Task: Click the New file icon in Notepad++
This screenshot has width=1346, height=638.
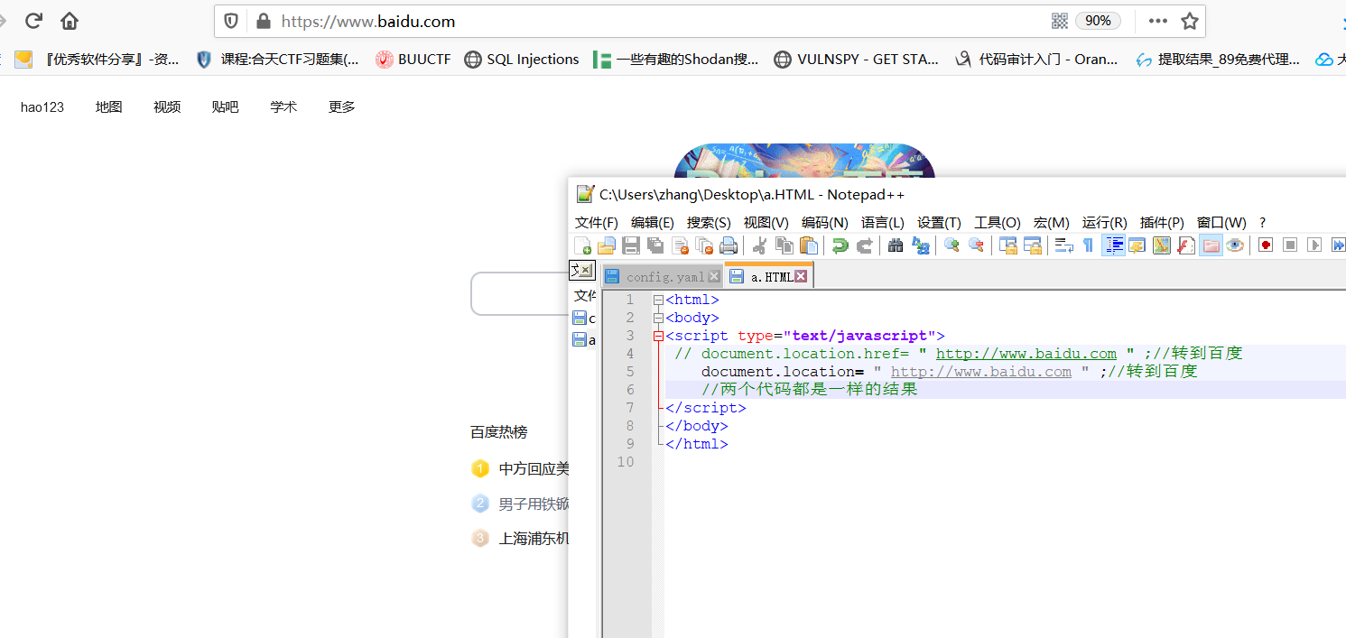Action: point(582,245)
